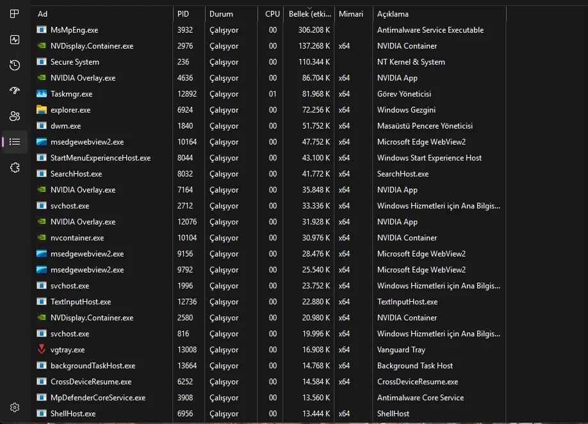Click the MsMpEng.exe process icon
Image resolution: width=588 pixels, height=424 pixels.
(x=42, y=29)
